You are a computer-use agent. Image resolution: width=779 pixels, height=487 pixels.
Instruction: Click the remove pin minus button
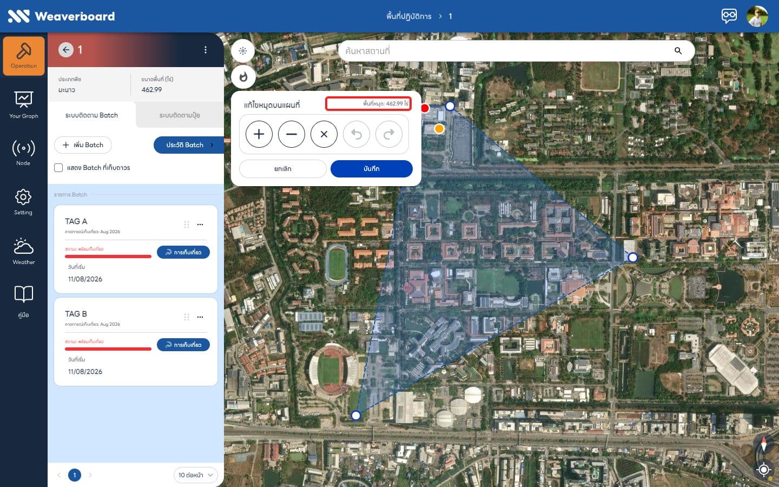coord(292,134)
